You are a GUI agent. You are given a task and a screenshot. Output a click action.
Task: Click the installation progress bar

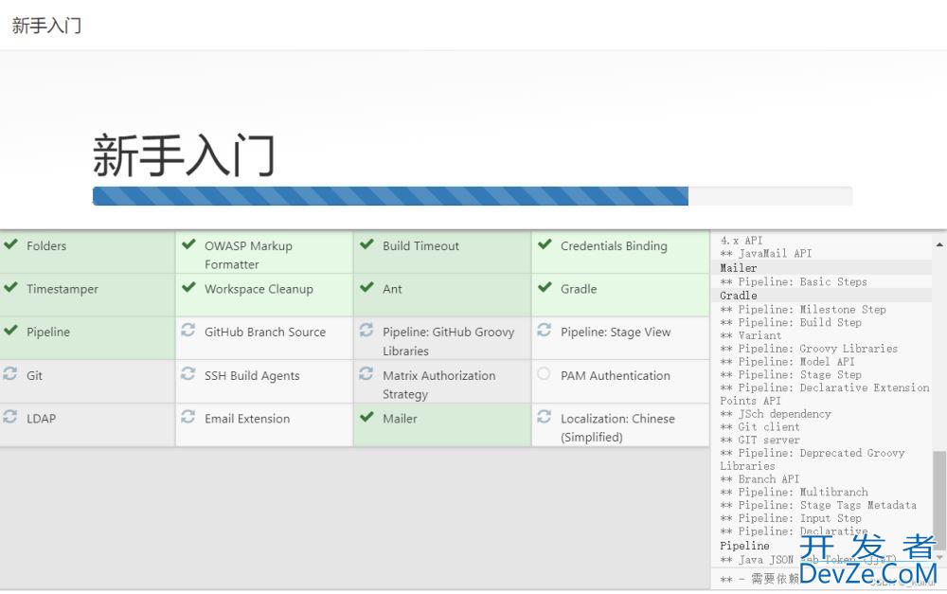click(473, 196)
